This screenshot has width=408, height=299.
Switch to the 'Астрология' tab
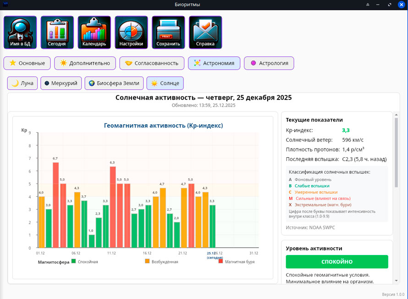[x=269, y=63]
